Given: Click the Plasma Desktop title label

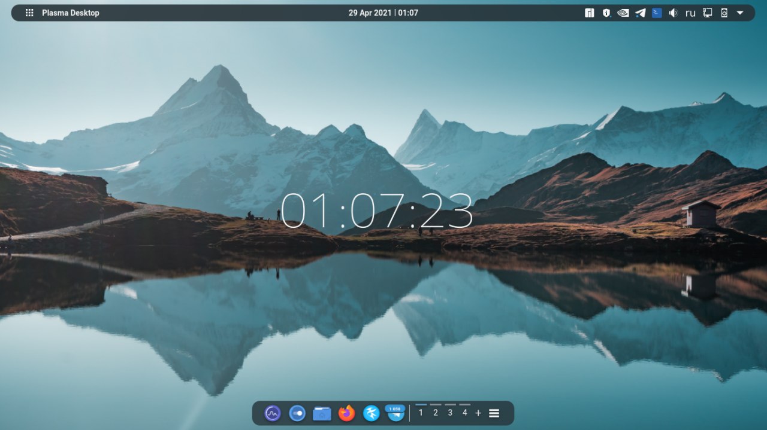Looking at the screenshot, I should [71, 13].
